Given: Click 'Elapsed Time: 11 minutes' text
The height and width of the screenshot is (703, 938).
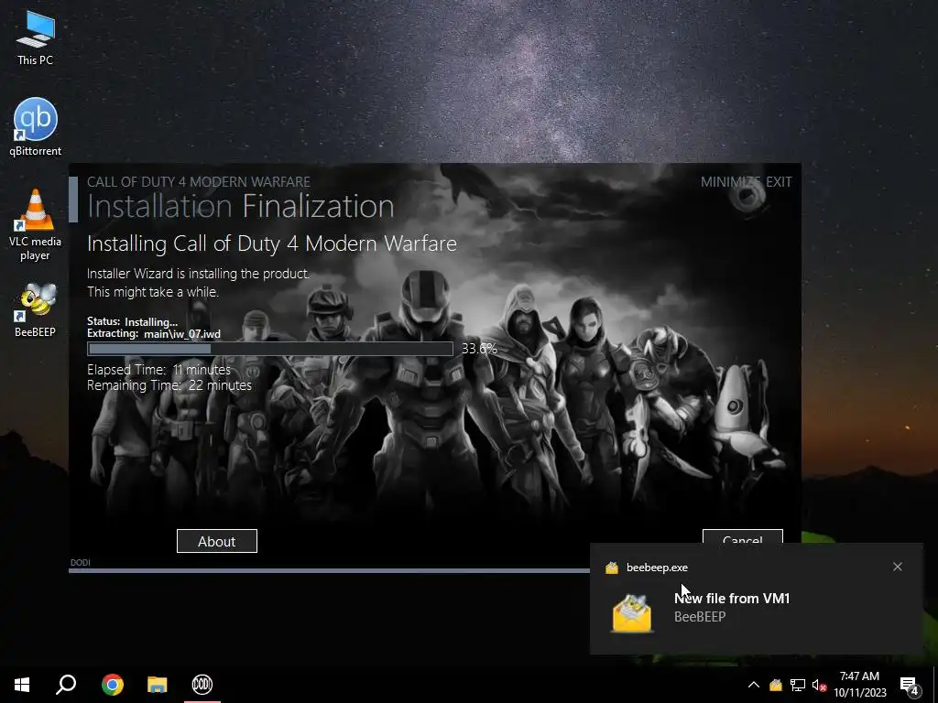Looking at the screenshot, I should [x=158, y=370].
